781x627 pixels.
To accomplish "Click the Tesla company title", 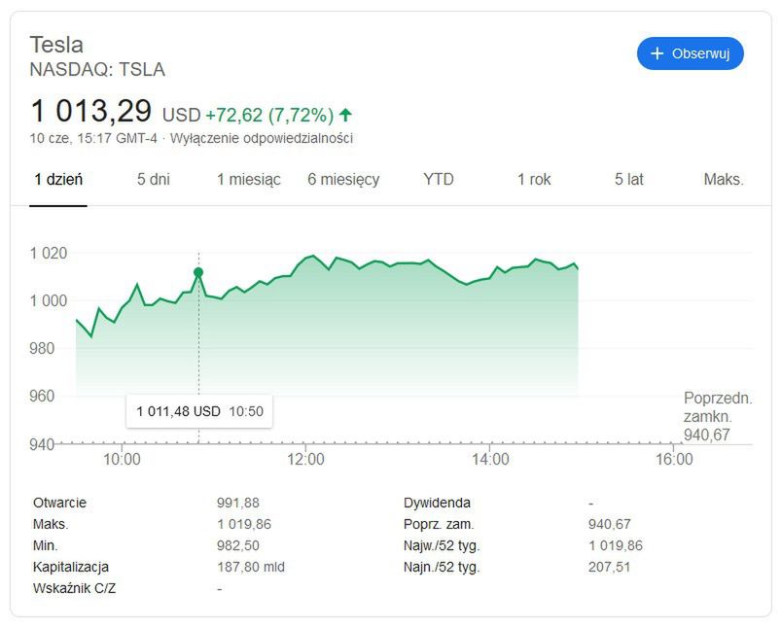I will pyautogui.click(x=56, y=45).
